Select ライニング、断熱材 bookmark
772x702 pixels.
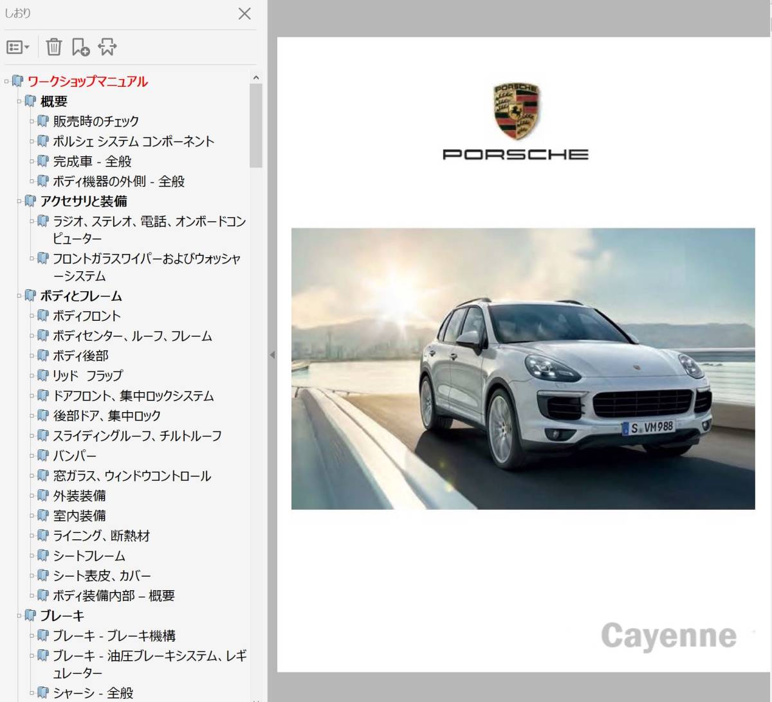click(102, 535)
